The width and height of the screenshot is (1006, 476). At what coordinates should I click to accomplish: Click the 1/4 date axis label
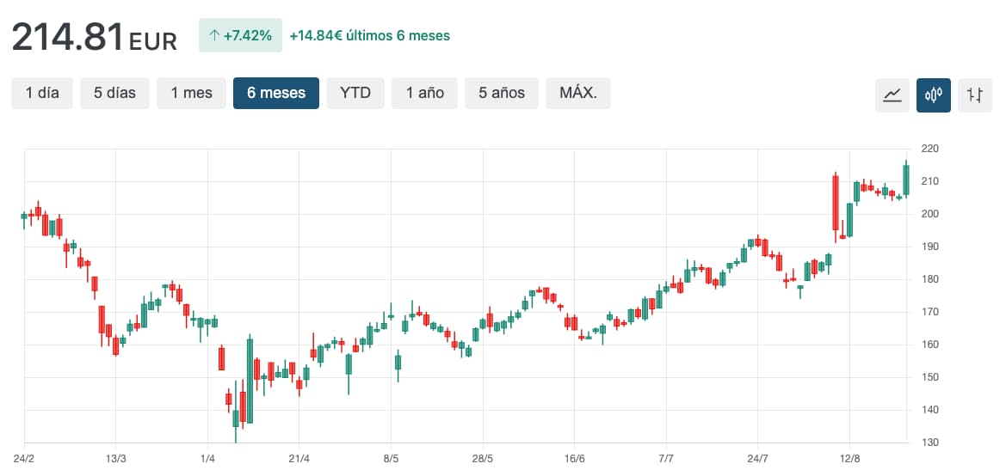click(207, 459)
